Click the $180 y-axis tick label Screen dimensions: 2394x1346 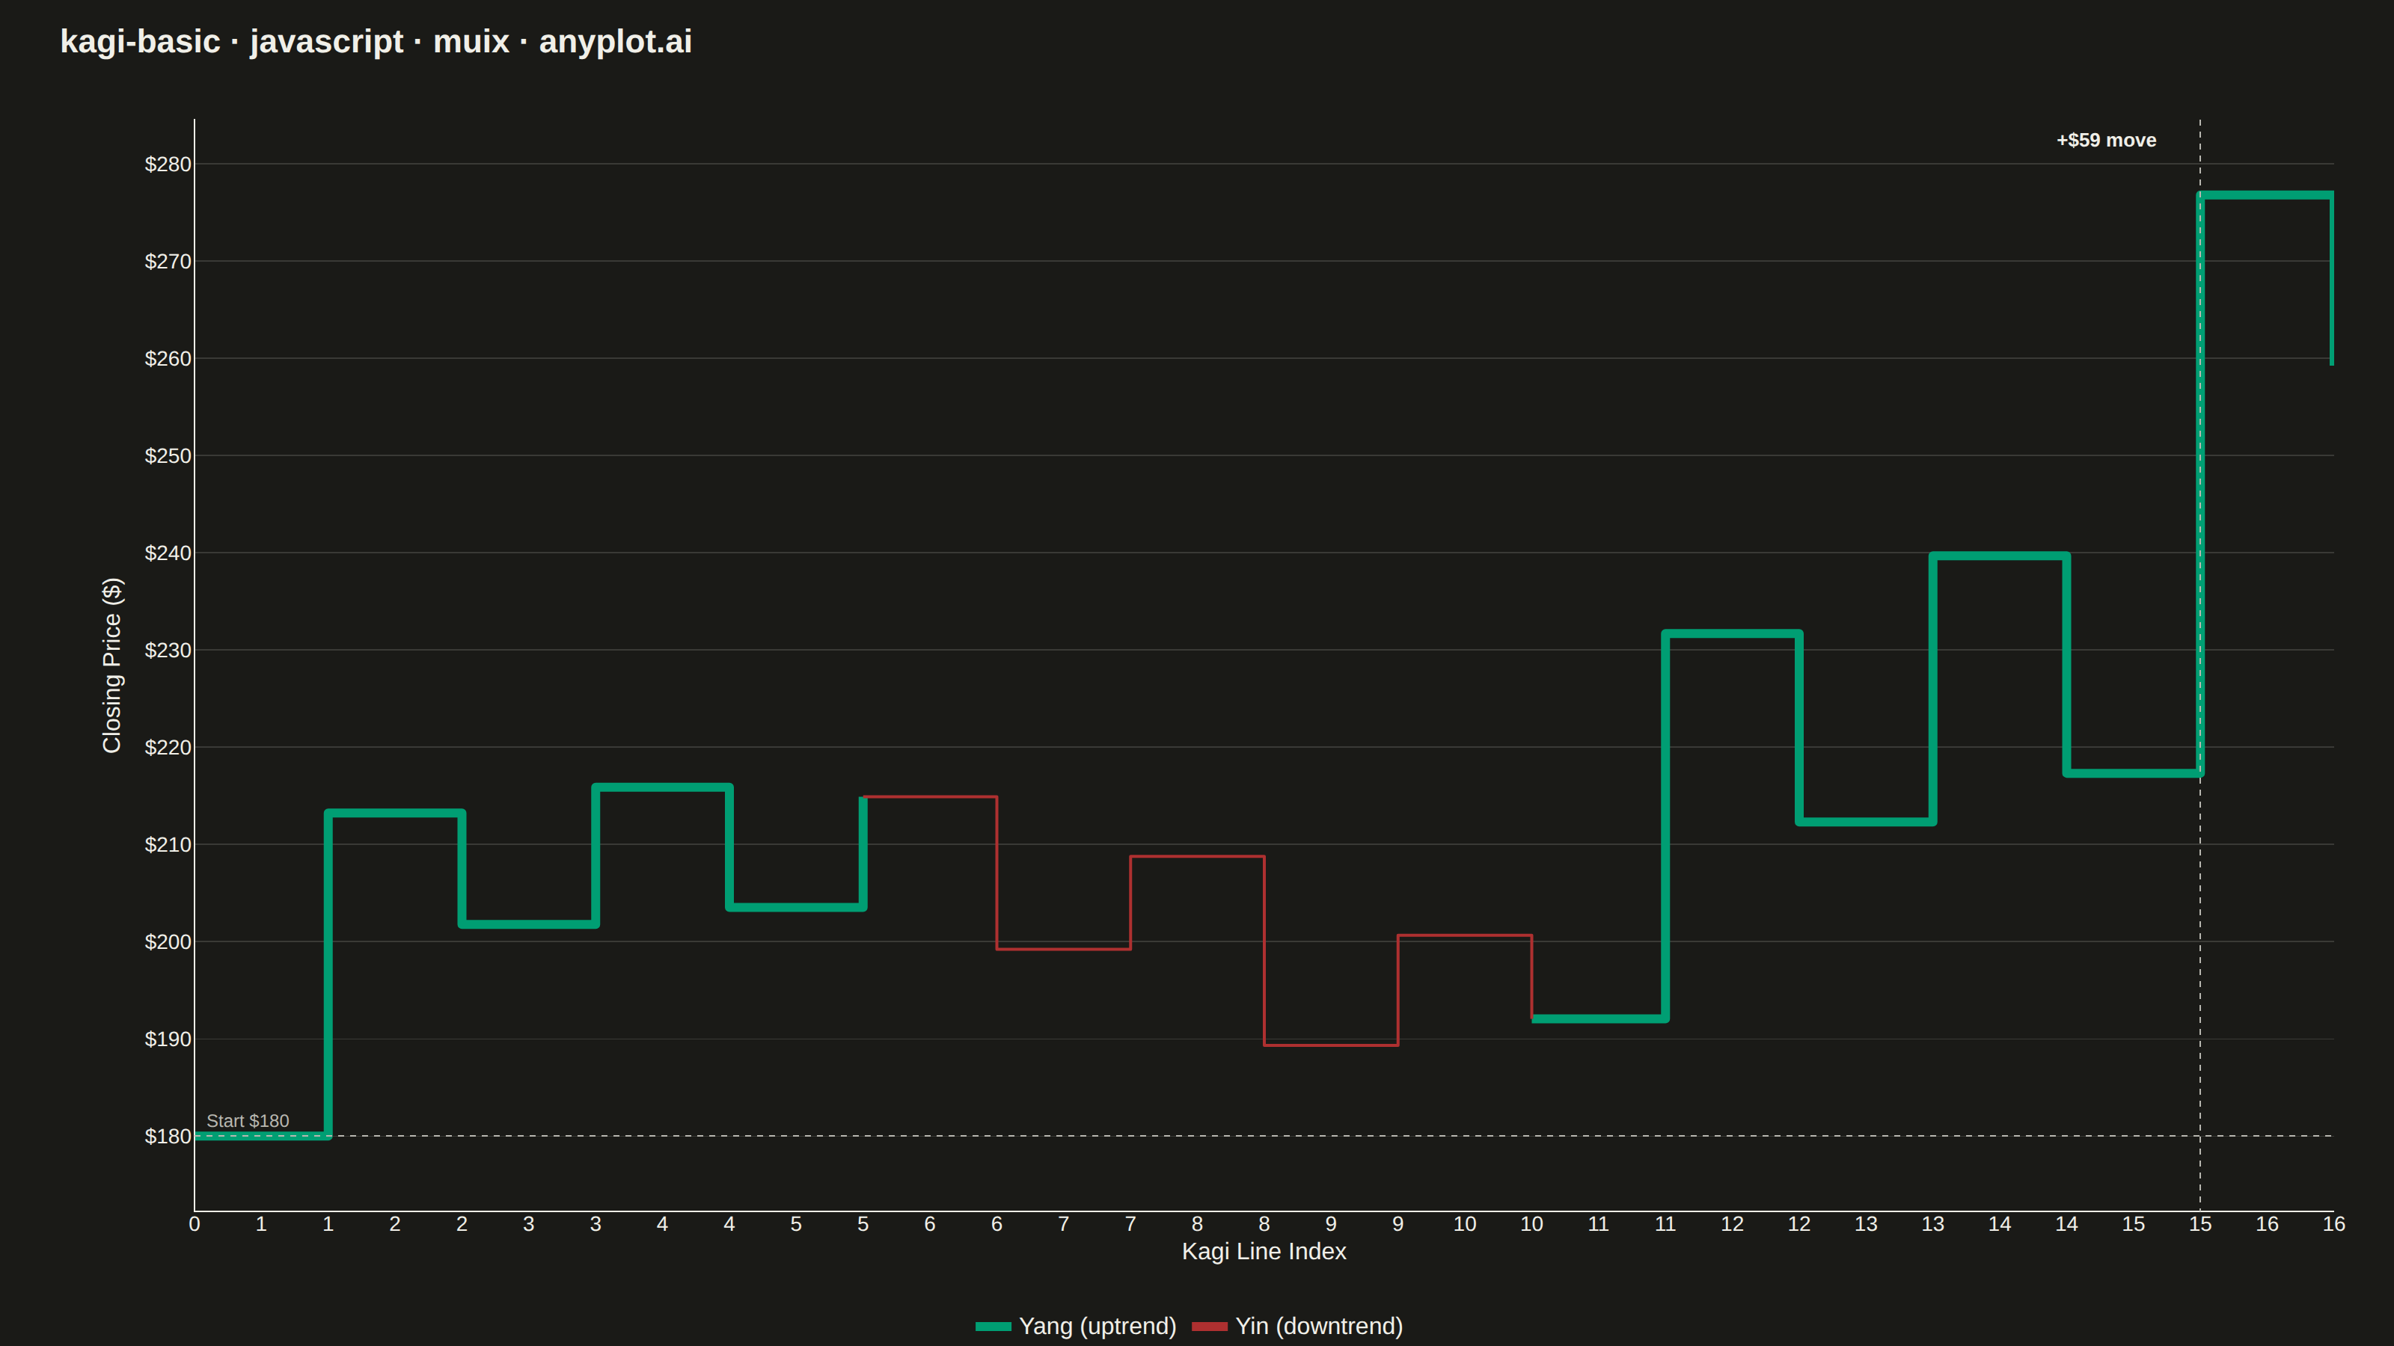[x=168, y=1136]
